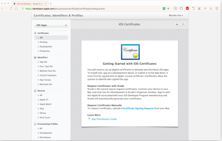Click the Identifiers section icon
222x141 pixels.
(35, 57)
